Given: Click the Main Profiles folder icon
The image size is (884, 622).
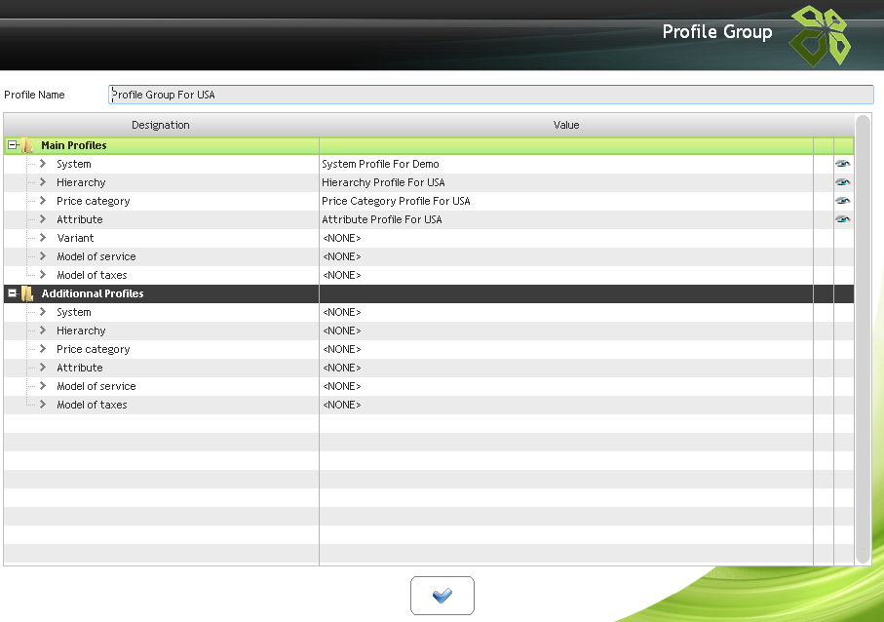Looking at the screenshot, I should [x=28, y=145].
